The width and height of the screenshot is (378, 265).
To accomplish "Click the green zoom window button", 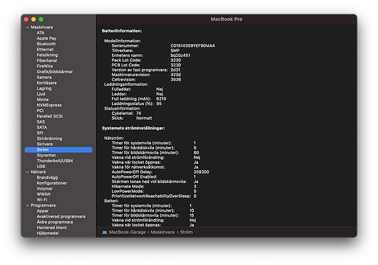I will coord(41,19).
